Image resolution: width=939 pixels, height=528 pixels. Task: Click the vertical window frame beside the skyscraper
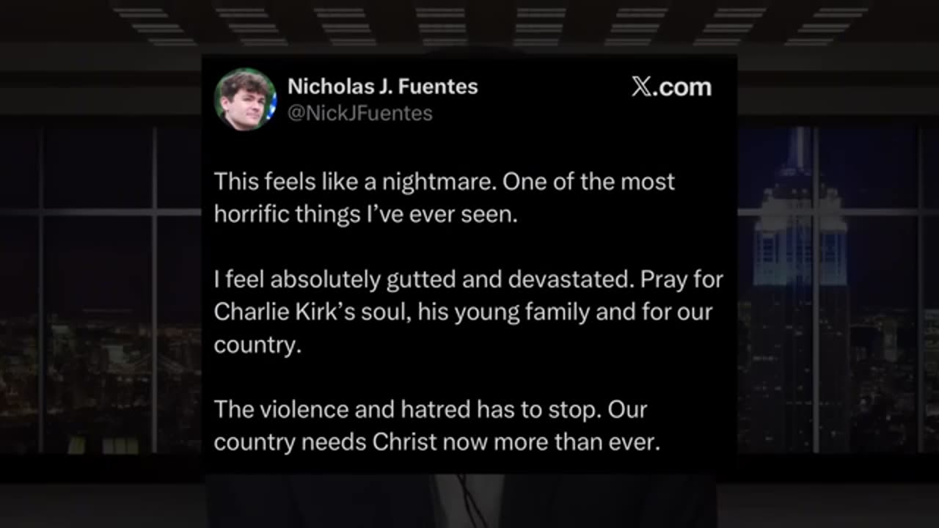click(815, 293)
